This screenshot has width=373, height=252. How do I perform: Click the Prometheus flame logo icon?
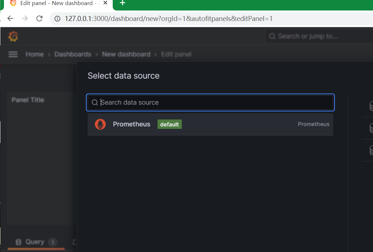point(100,124)
